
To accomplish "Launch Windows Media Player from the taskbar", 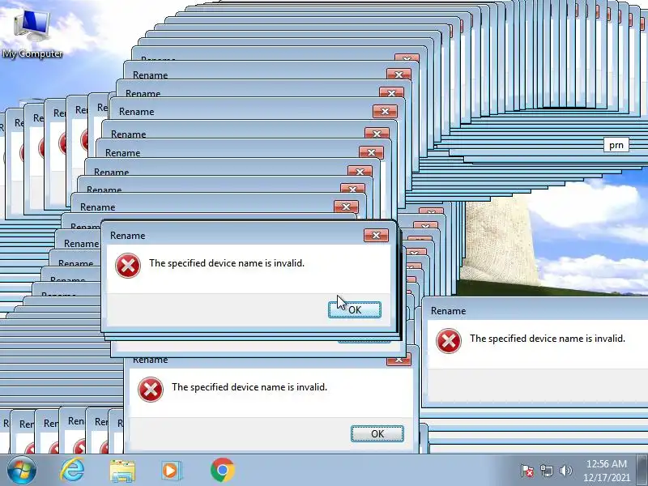I will (171, 471).
